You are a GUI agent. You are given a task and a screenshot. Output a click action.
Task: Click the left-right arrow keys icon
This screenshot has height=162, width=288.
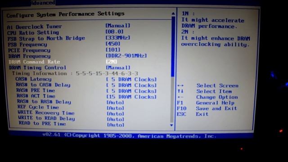[x=180, y=85]
